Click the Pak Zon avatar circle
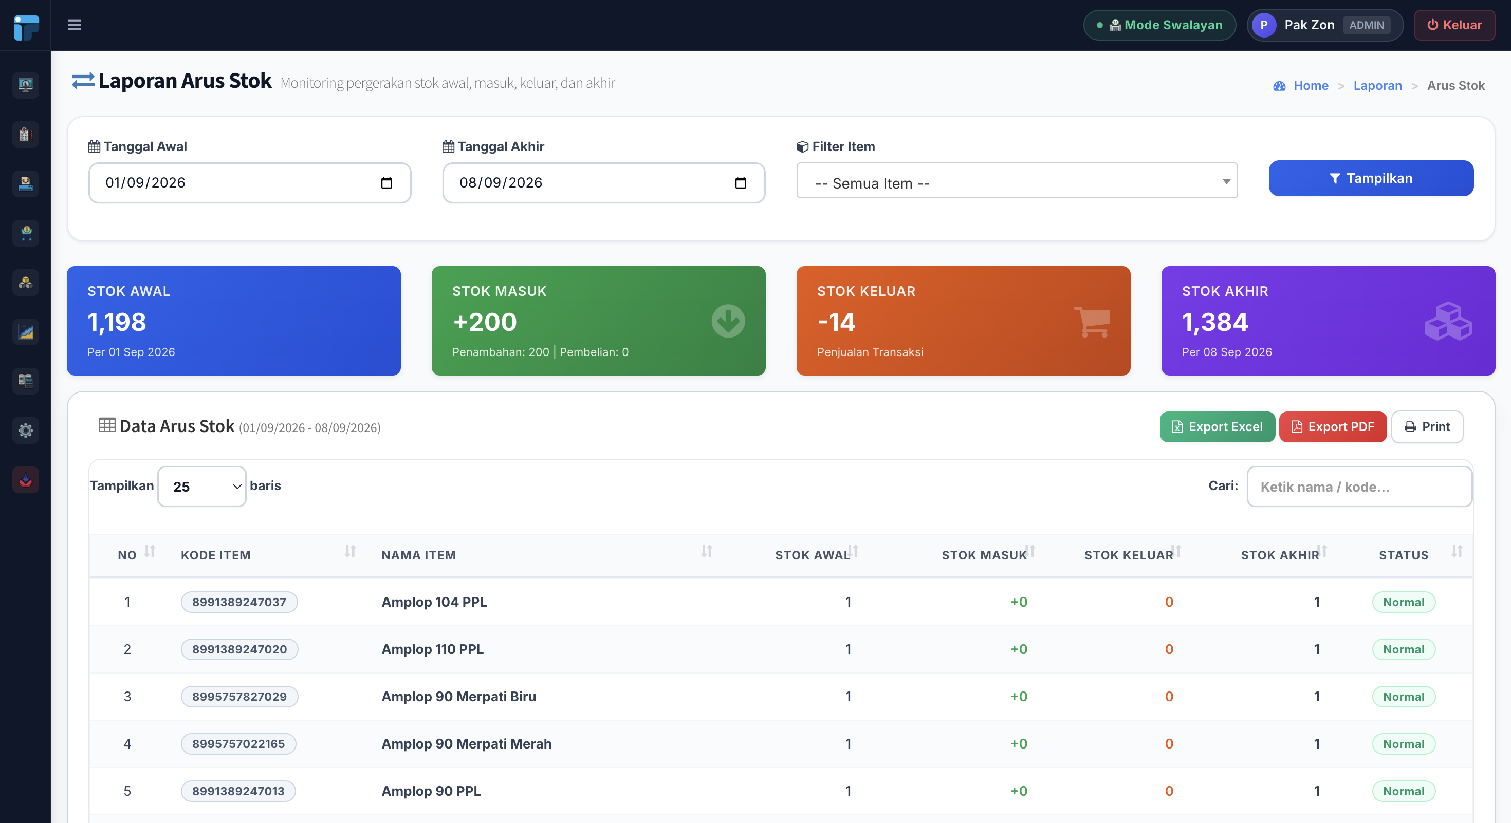 click(1264, 25)
